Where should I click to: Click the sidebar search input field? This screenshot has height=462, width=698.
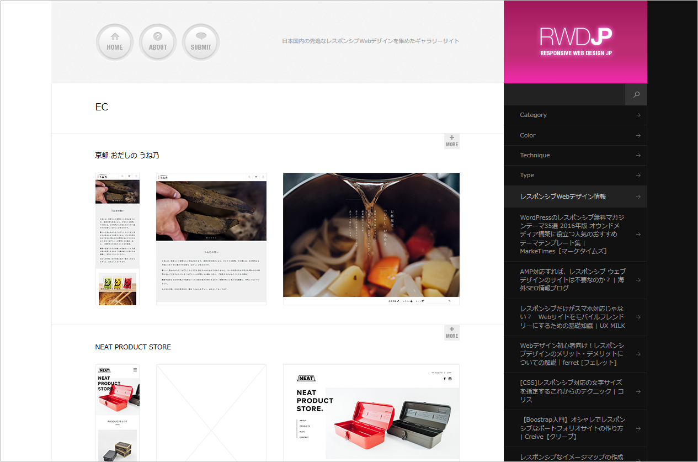point(564,95)
